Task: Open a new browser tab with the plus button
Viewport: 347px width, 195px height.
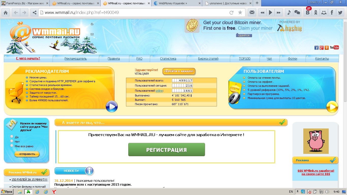Action: coord(257,3)
